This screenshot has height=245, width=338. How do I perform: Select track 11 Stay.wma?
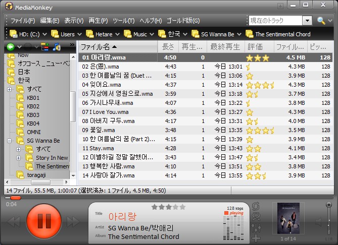pyautogui.click(x=206, y=148)
